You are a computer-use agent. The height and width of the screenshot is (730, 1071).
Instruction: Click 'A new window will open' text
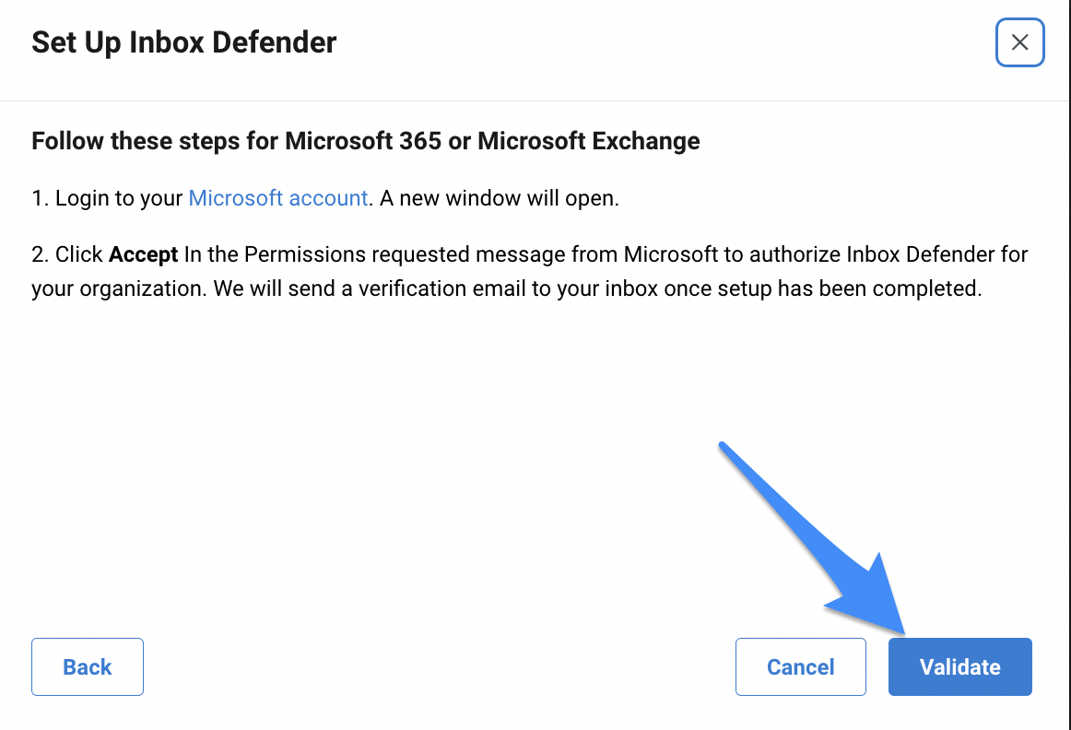(x=500, y=198)
